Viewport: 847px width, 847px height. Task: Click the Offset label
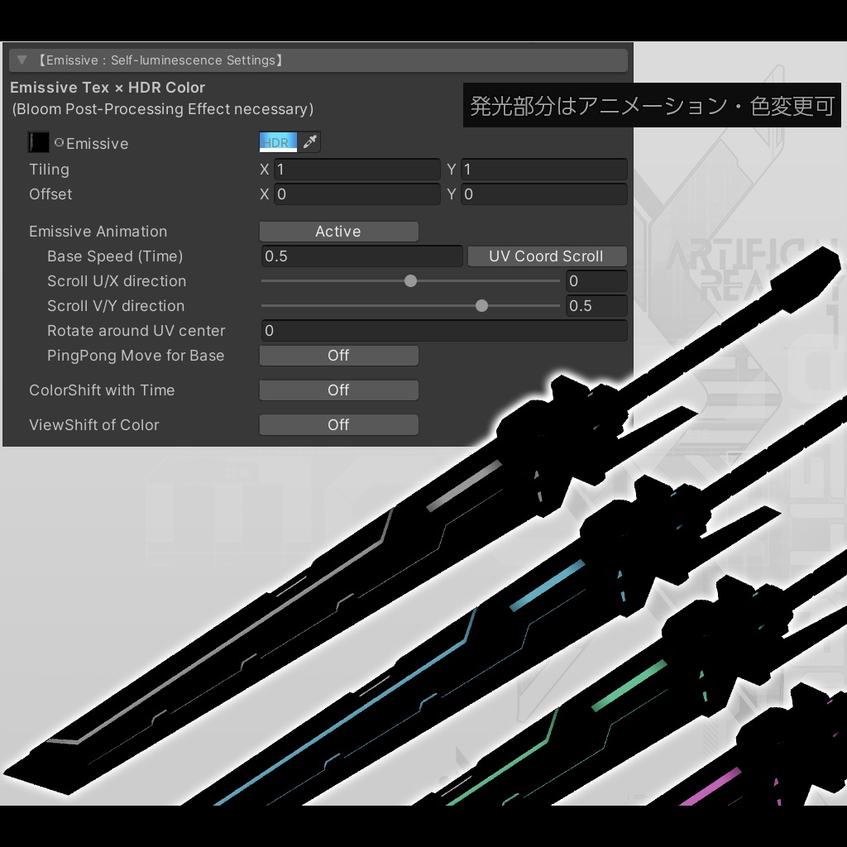point(50,194)
